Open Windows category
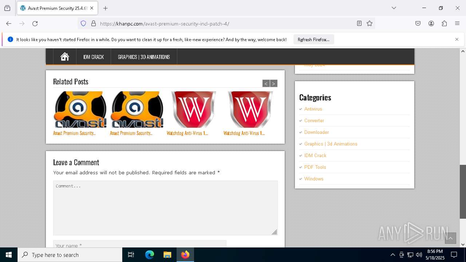466x262 pixels. click(314, 179)
